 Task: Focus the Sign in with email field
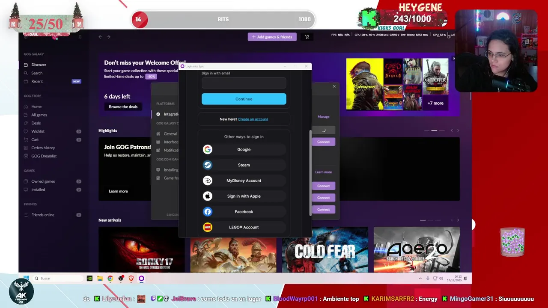pyautogui.click(x=244, y=83)
